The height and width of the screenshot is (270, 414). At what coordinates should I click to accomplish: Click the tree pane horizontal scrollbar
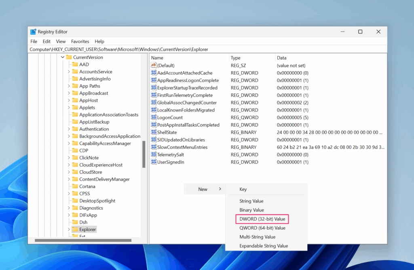pos(83,240)
